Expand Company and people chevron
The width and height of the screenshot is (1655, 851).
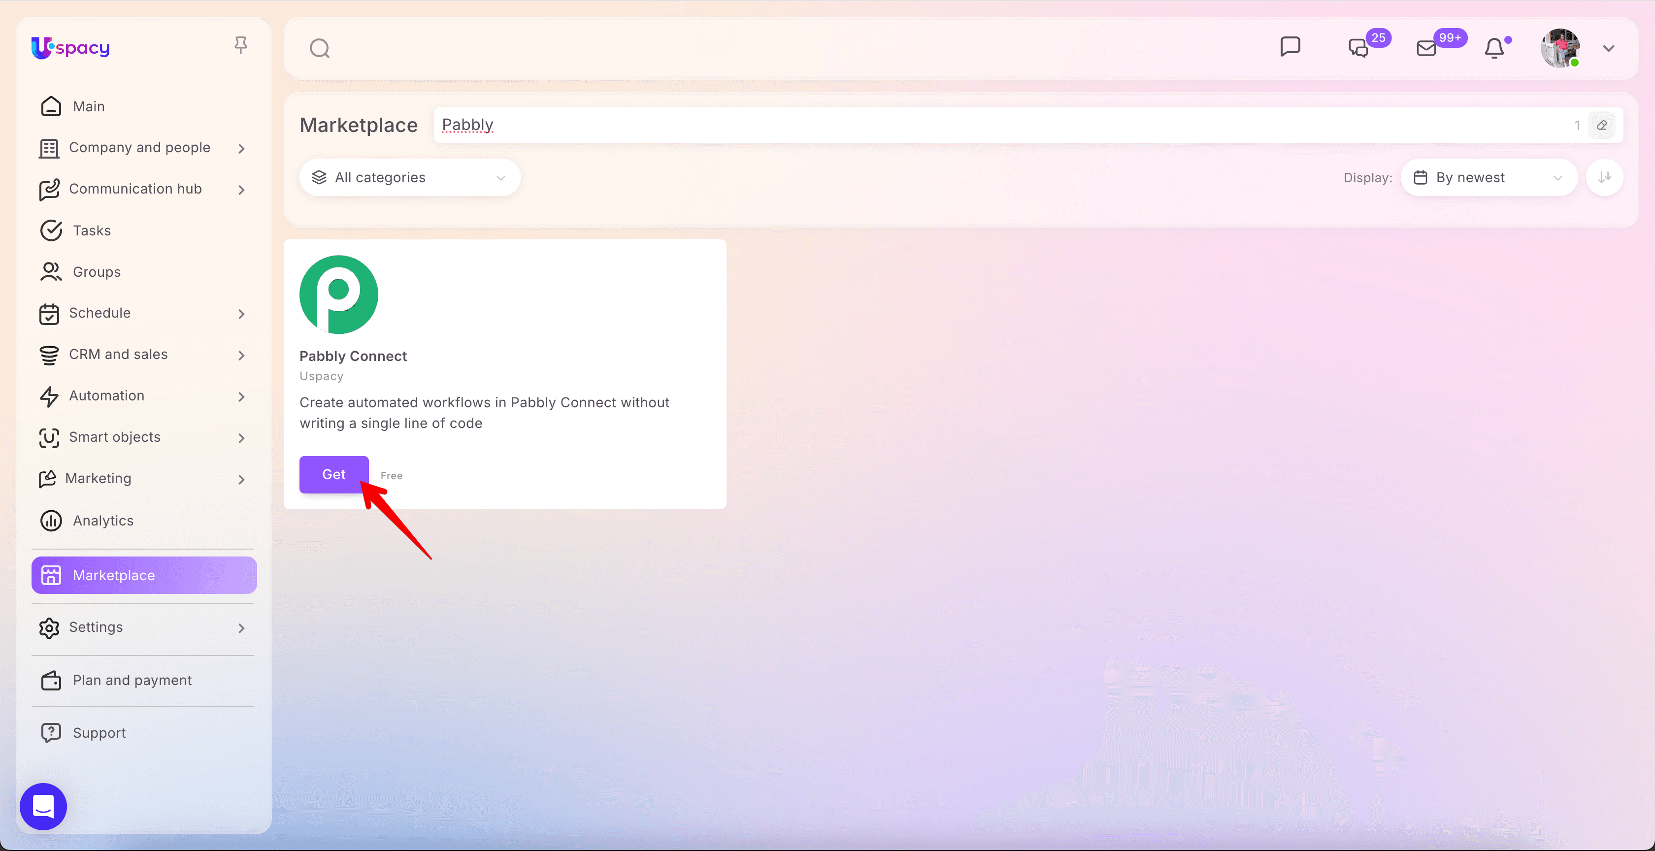(241, 148)
